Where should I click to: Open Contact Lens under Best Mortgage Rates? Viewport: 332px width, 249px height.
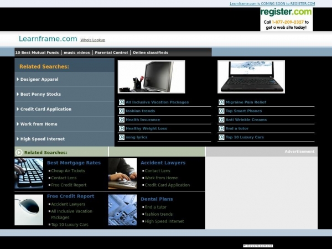click(x=64, y=178)
